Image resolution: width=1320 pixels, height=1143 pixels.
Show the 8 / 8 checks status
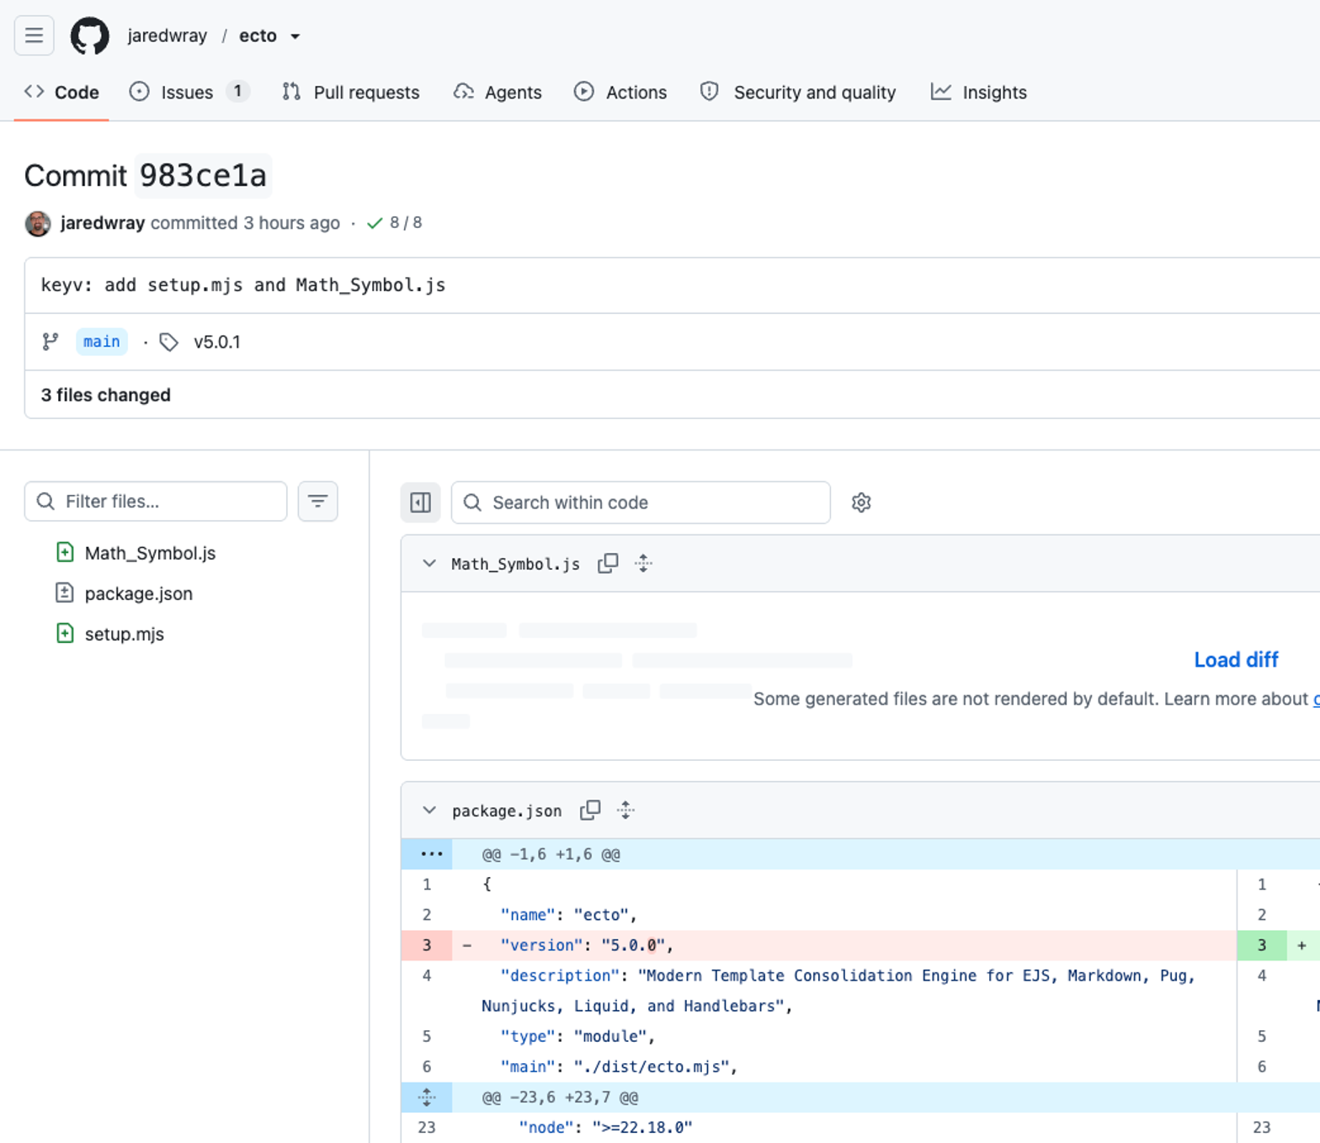pos(395,223)
